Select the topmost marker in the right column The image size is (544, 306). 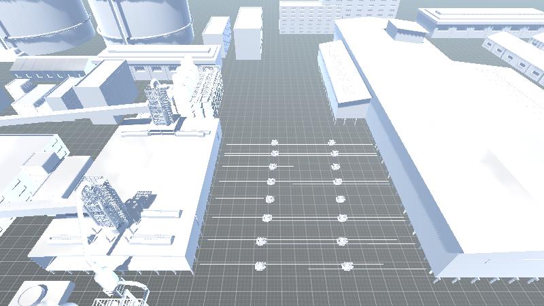pos(332,143)
